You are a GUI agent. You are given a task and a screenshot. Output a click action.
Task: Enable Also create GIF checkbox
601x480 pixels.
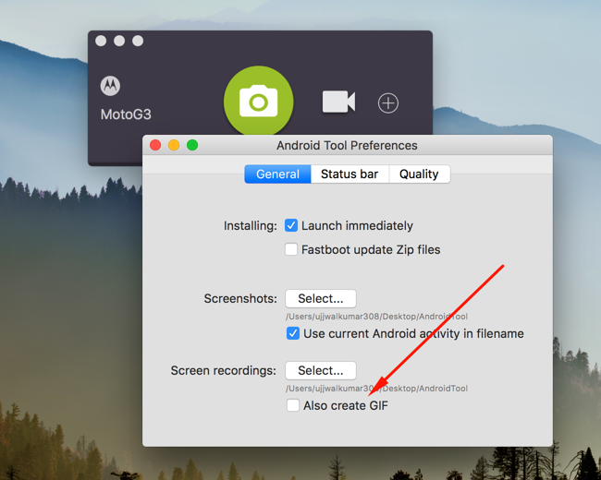pos(293,405)
